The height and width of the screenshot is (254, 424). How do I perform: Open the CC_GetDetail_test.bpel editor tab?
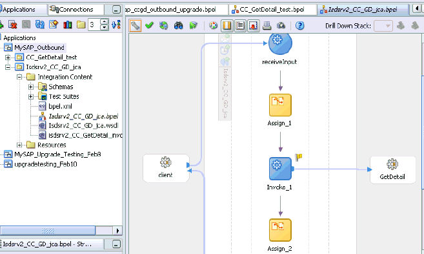[272, 10]
